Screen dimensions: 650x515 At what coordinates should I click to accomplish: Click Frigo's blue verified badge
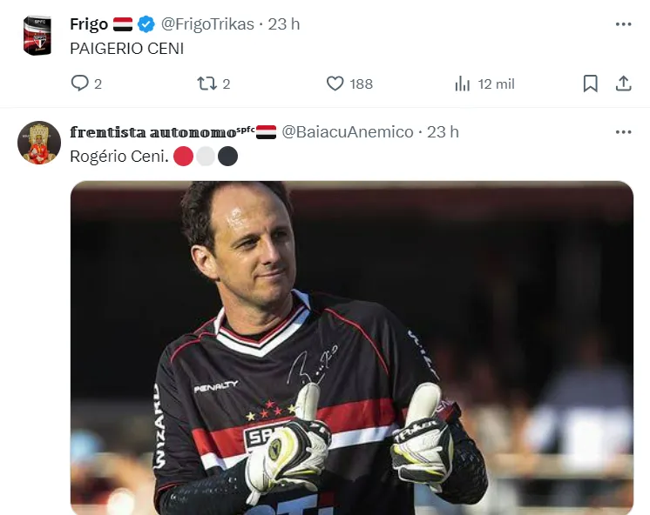coord(146,24)
